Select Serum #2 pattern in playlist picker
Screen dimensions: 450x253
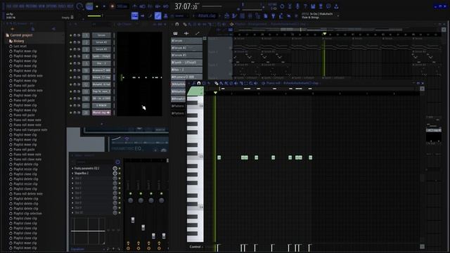[186, 48]
